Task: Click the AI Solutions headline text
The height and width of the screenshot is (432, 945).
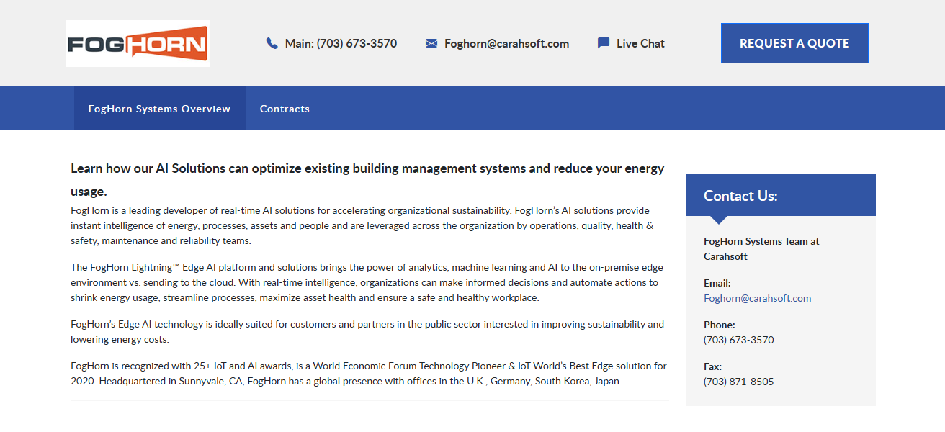Action: pos(367,169)
